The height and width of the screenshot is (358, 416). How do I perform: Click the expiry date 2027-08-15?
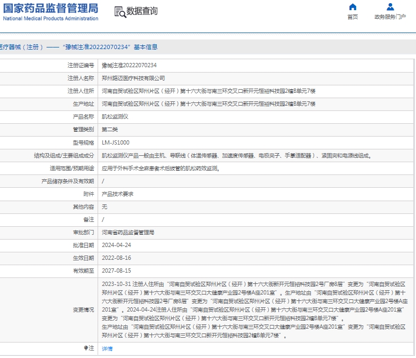[116, 271]
